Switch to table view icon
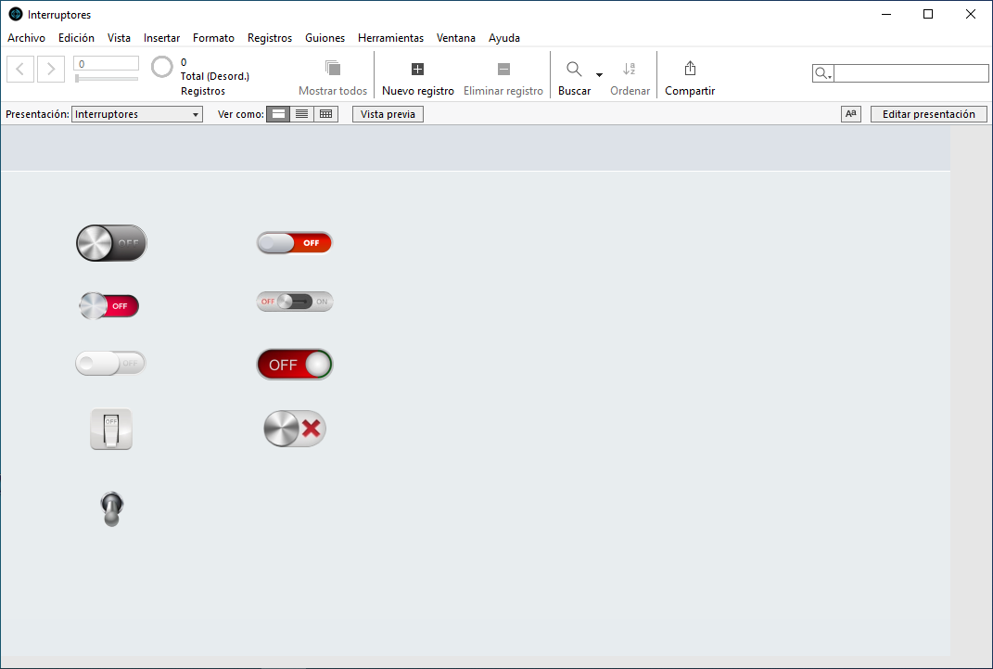The height and width of the screenshot is (669, 993). tap(325, 114)
